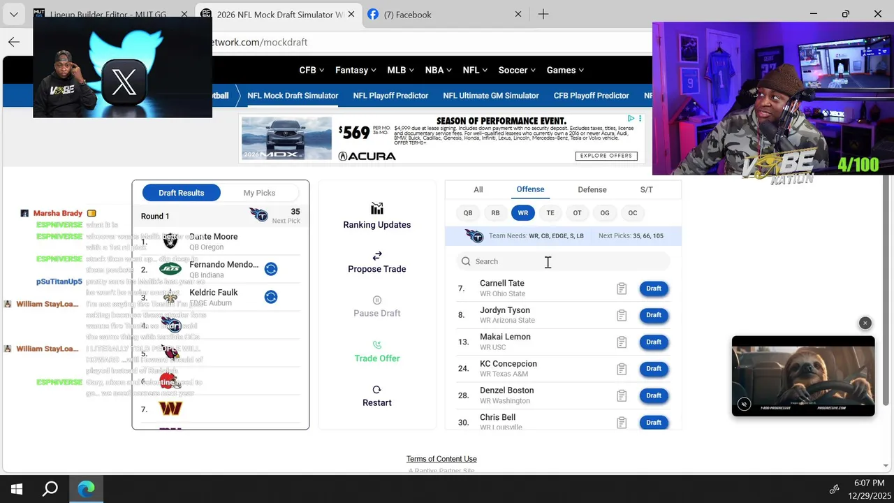This screenshot has height=503, width=894.
Task: Click trade swap icon beside Keldric Faulk pick
Action: click(271, 297)
